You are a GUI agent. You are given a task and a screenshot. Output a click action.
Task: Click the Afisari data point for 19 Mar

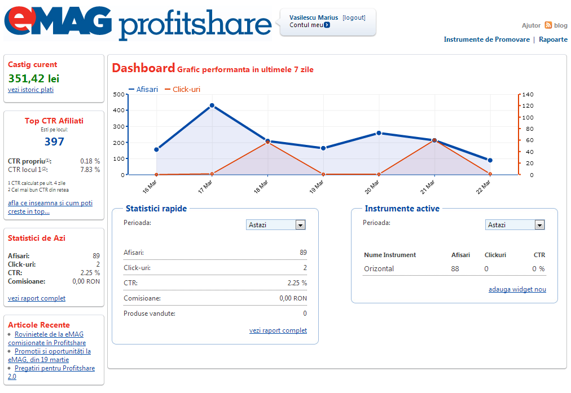pos(323,148)
